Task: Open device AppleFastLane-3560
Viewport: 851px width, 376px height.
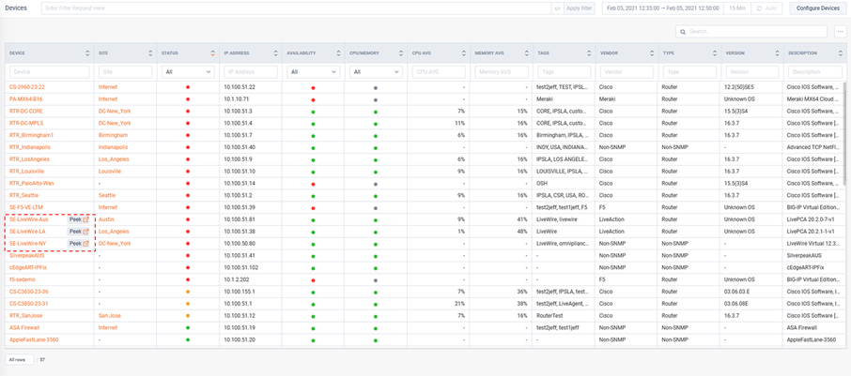Action: tap(34, 339)
